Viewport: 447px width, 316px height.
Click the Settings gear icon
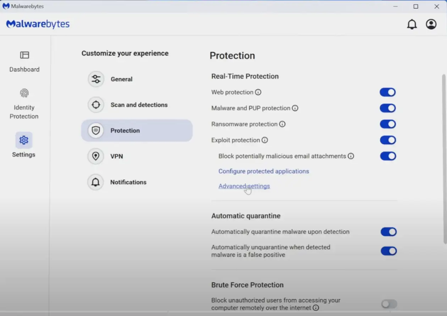pos(24,140)
